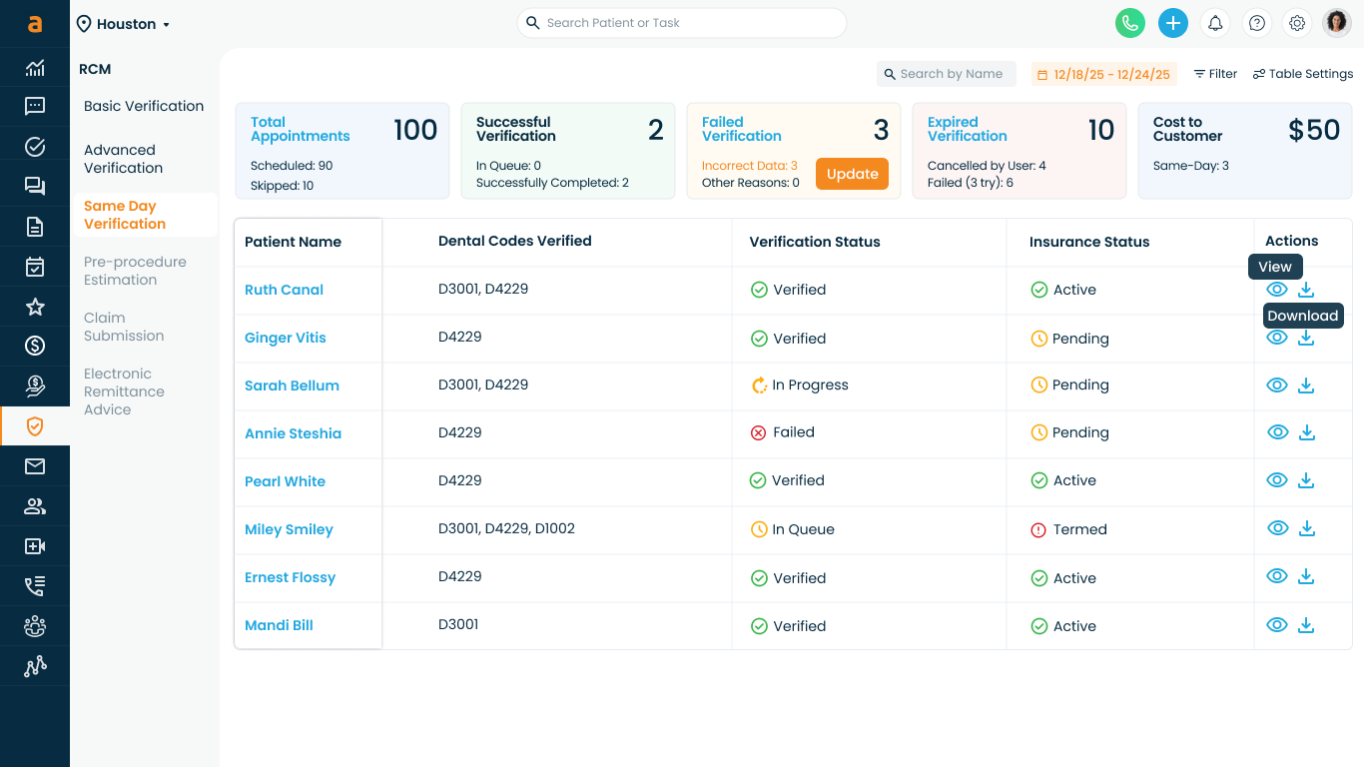1364x767 pixels.
Task: Open the help question mark icon
Action: pyautogui.click(x=1257, y=23)
